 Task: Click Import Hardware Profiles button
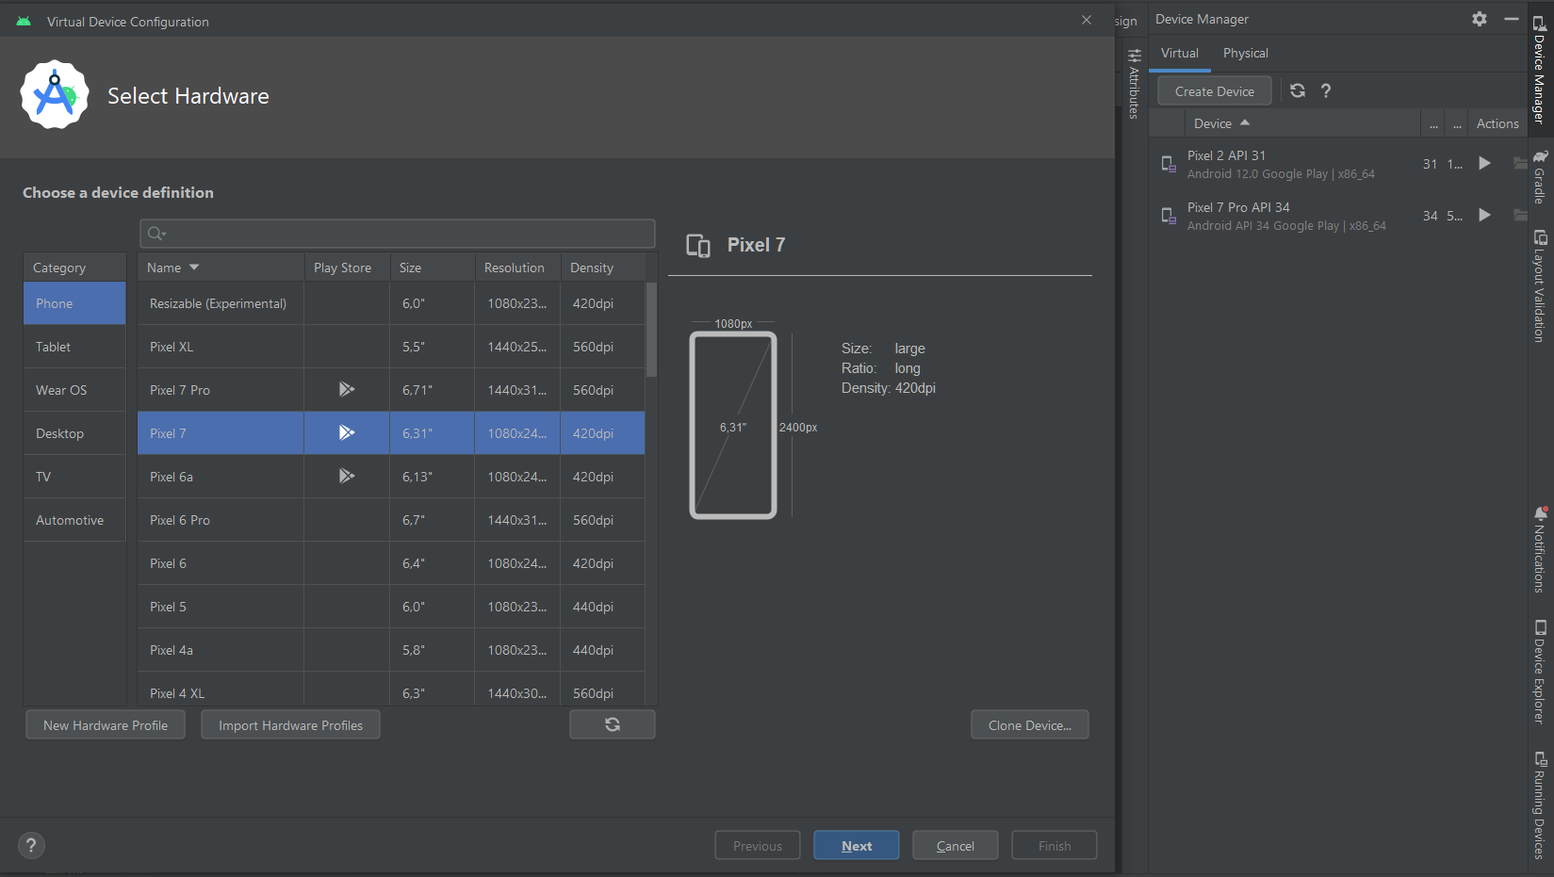coord(290,724)
